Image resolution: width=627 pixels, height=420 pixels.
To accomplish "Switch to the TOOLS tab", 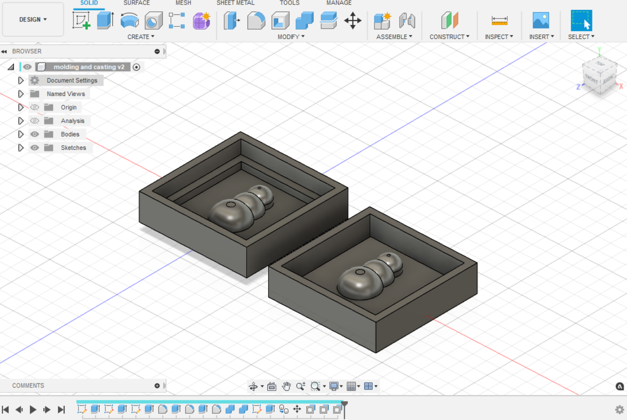I will pyautogui.click(x=290, y=3).
